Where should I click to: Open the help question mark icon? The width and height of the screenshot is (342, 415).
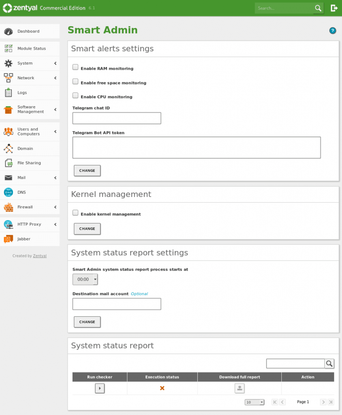point(333,30)
